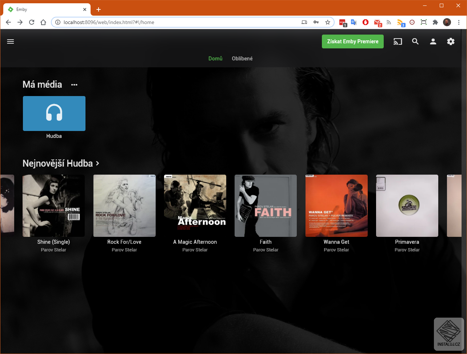Open the Shine (Single) album cover
This screenshot has width=467, height=354.
(x=54, y=206)
